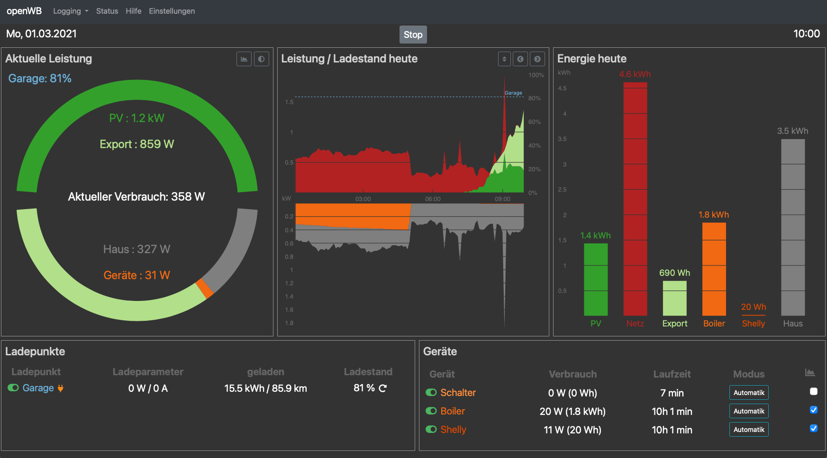Check the Schalter graph checkbox
This screenshot has height=458, width=827.
(x=814, y=391)
